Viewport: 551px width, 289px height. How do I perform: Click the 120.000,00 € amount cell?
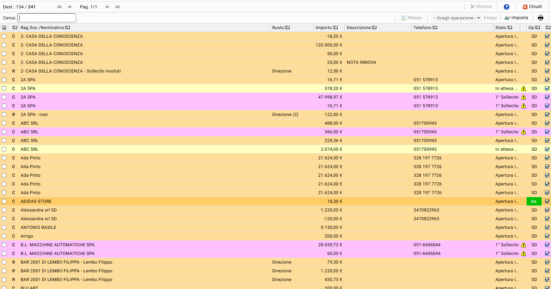[x=329, y=45]
